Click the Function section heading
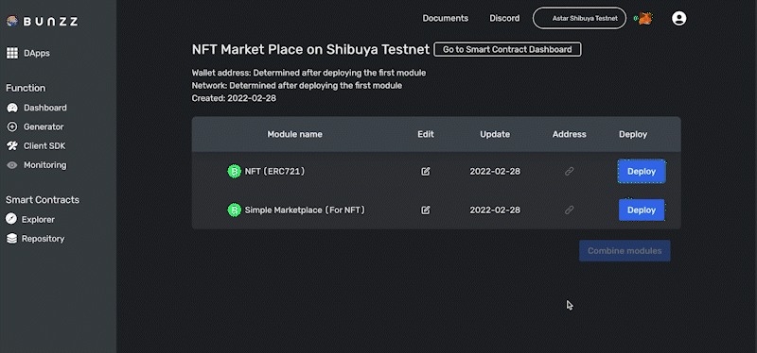This screenshot has width=757, height=353. [26, 88]
